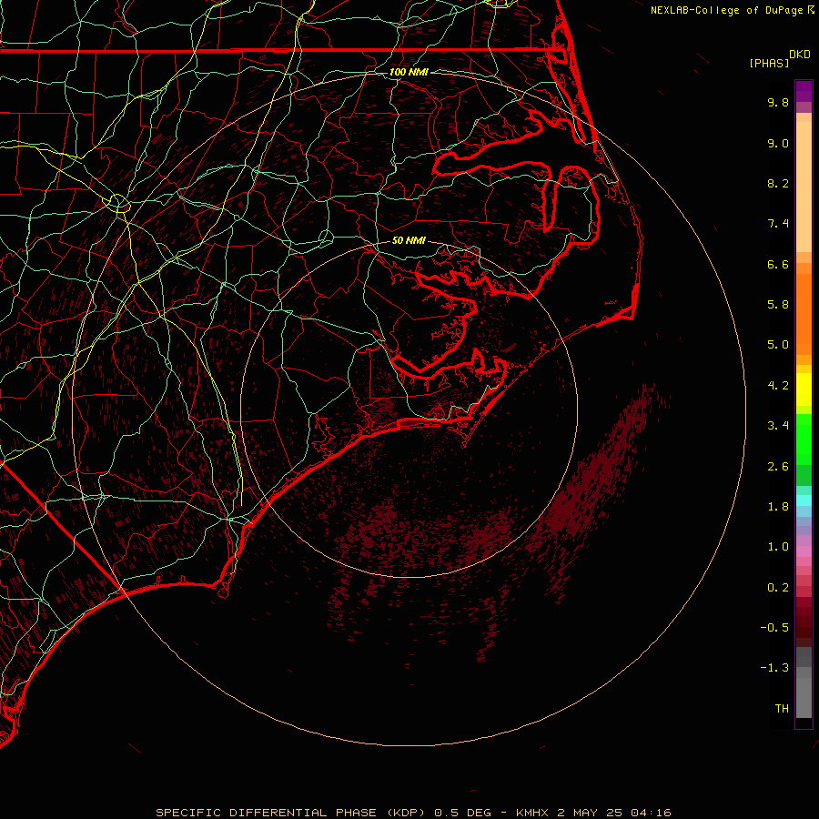Viewport: 819px width, 819px height.
Task: Click the cyan segment of the color bar
Action: click(x=804, y=500)
